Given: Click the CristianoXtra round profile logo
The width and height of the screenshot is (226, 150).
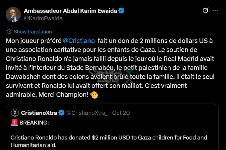Looking at the screenshot, I should point(15,113).
